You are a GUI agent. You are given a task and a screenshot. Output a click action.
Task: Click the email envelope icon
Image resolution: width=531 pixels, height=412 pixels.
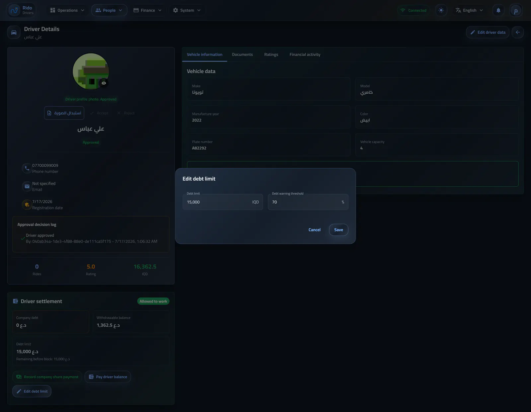pos(27,186)
